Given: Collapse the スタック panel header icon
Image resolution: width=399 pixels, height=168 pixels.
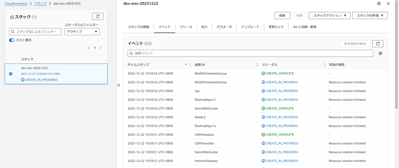Looking at the screenshot, I should tap(12, 17).
